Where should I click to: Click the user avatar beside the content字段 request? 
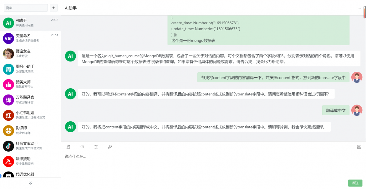pos(357,77)
